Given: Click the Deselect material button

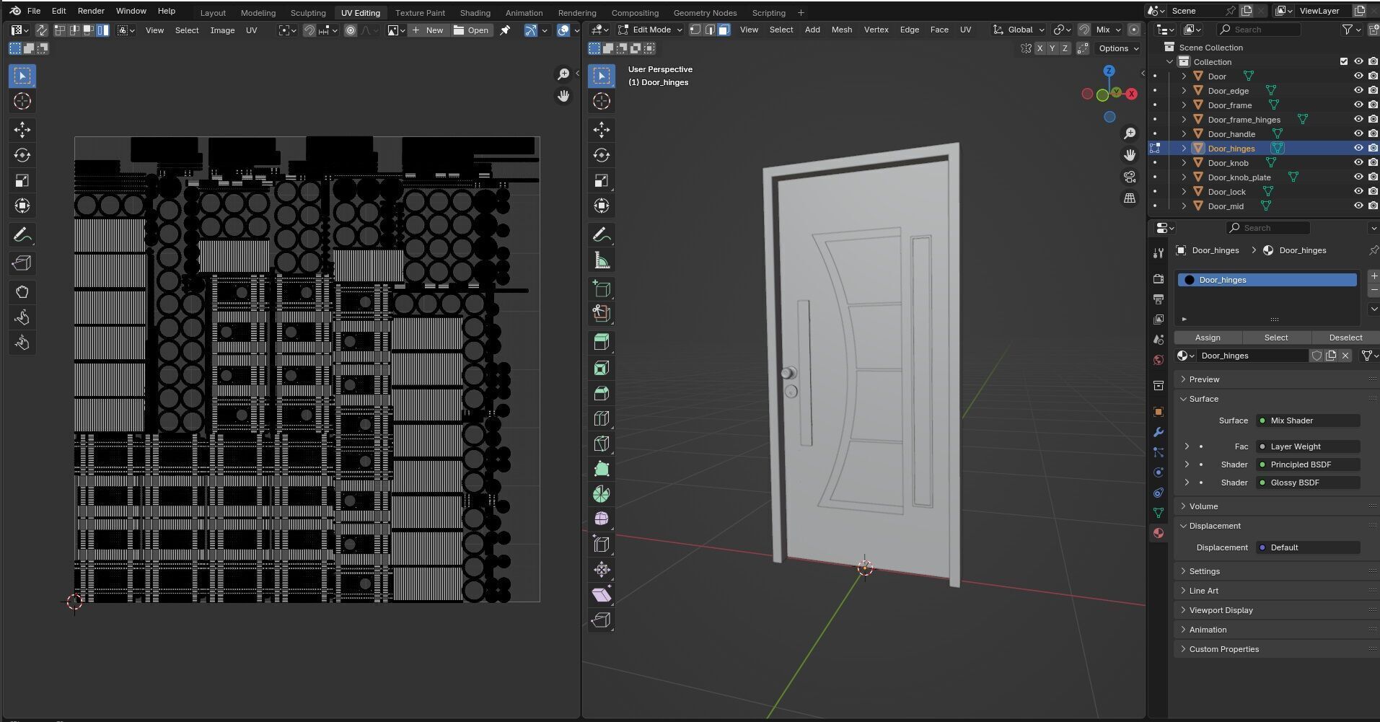Looking at the screenshot, I should [x=1345, y=338].
